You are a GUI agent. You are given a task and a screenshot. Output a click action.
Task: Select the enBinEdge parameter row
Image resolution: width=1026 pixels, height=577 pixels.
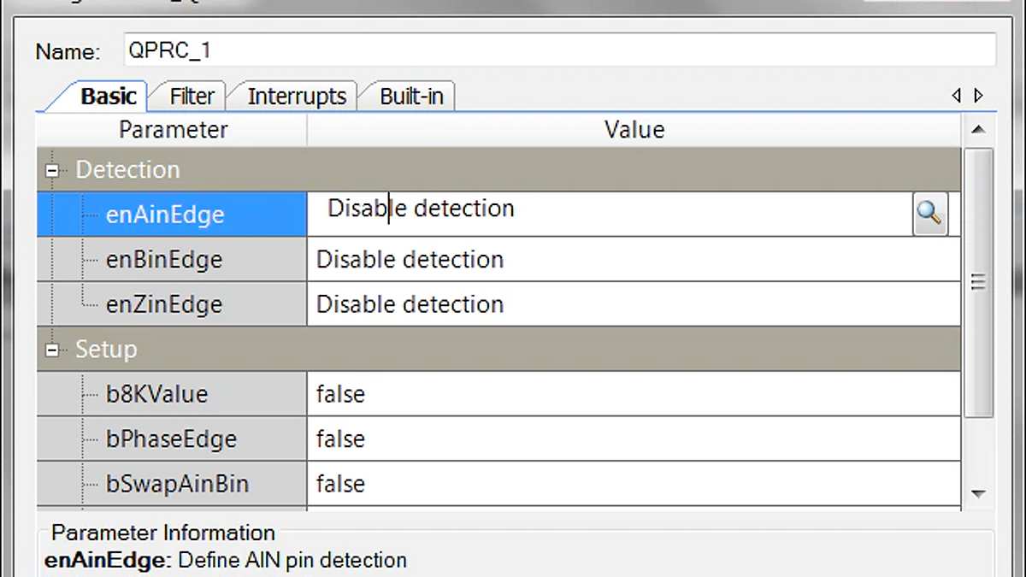[163, 260]
